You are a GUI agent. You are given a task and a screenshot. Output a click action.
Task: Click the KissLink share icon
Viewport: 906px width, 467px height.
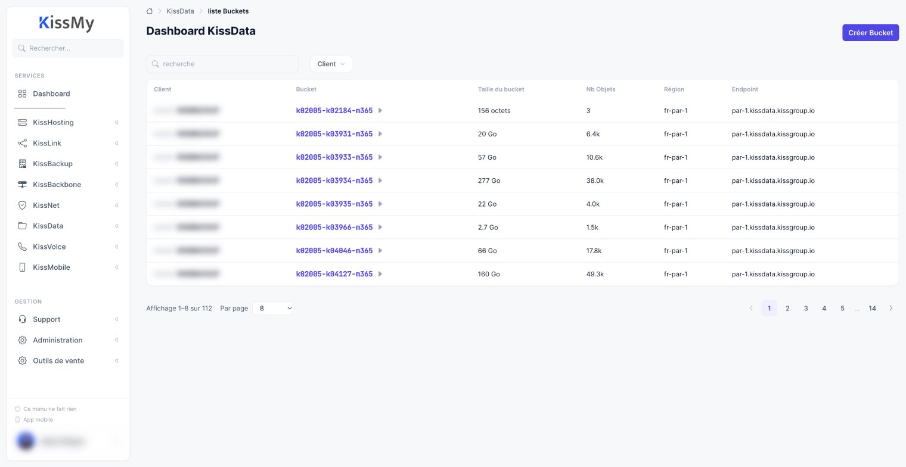coord(22,143)
